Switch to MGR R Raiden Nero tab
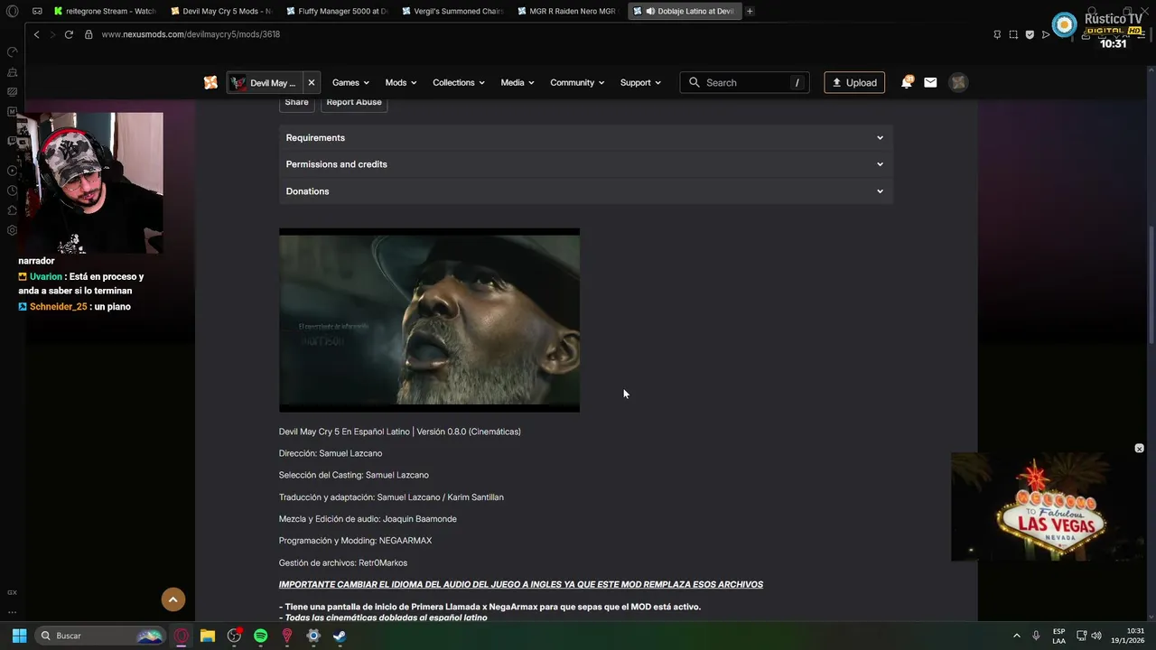Image resolution: width=1156 pixels, height=650 pixels. [569, 11]
